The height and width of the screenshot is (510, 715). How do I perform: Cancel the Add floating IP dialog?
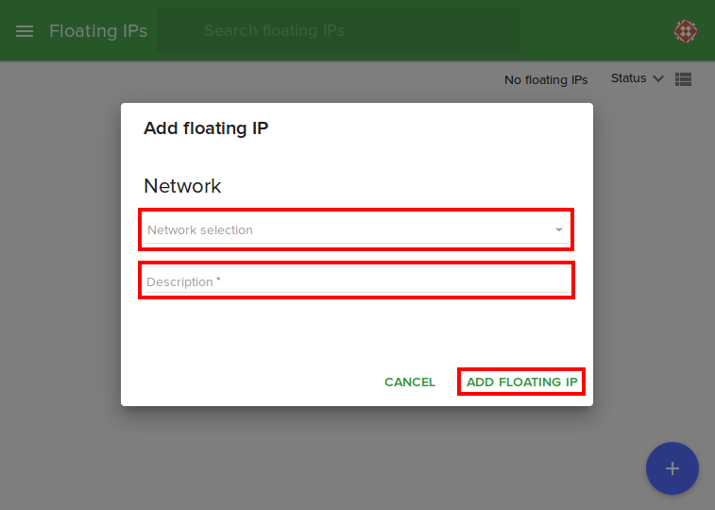click(410, 382)
